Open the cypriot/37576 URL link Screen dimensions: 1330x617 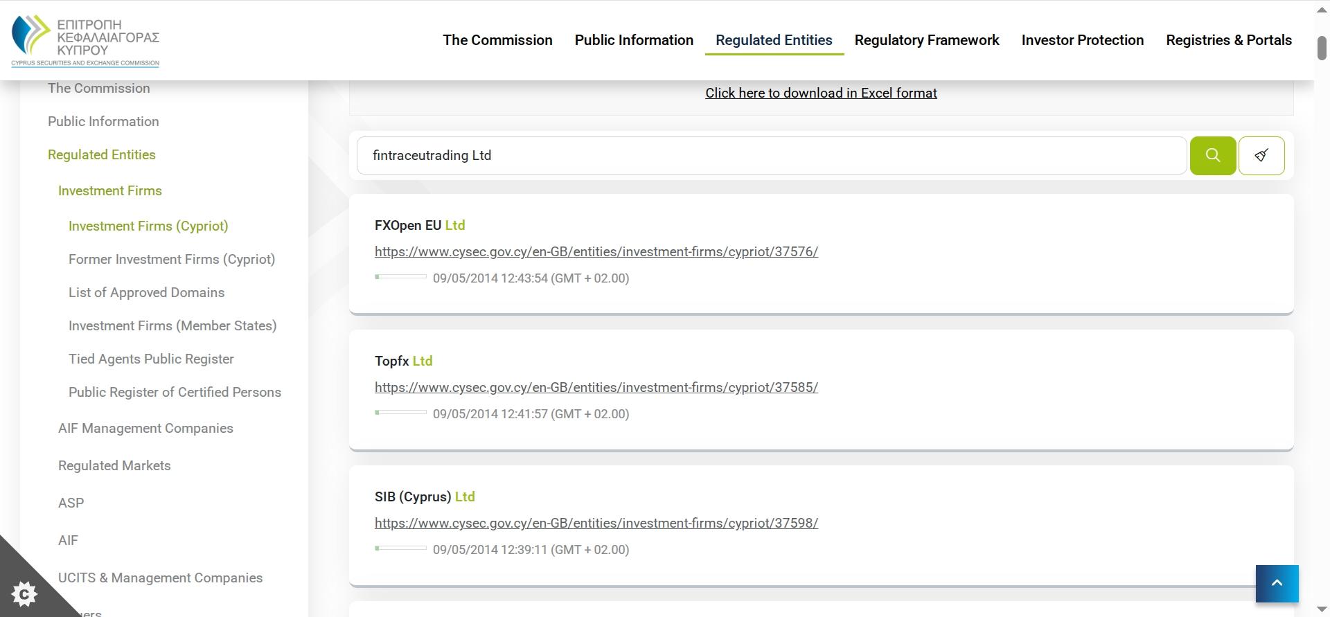pyautogui.click(x=596, y=251)
